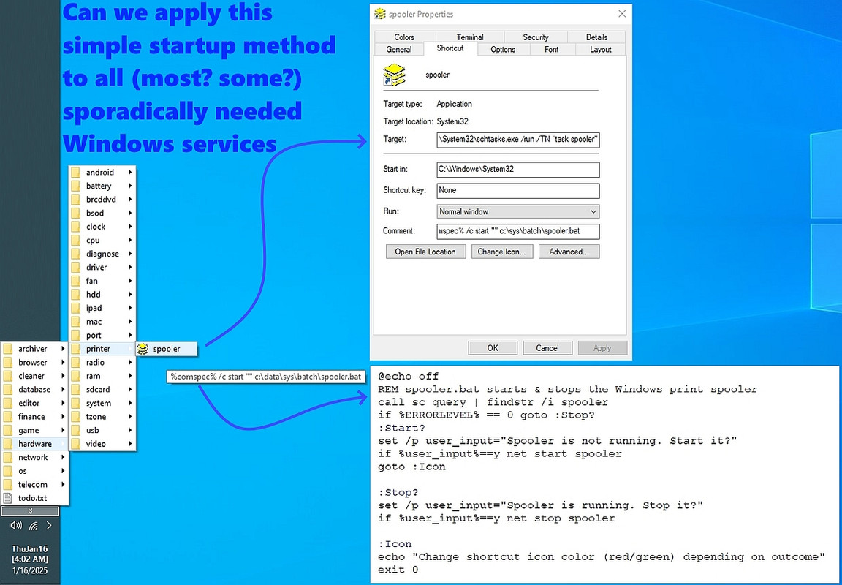The image size is (842, 585).
Task: Expand the menu with the double chevron bar
Action: (30, 511)
